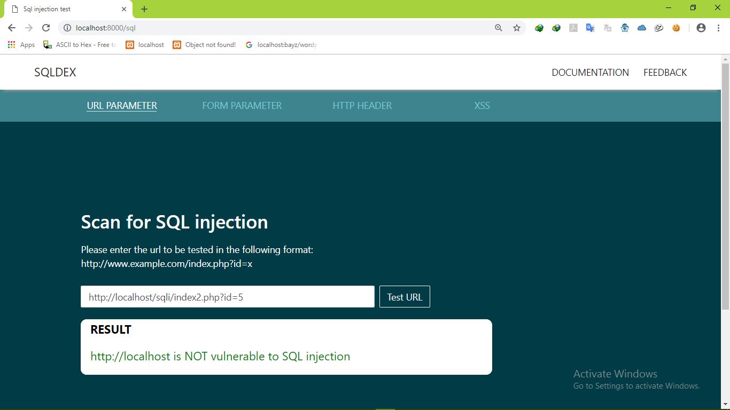This screenshot has width=730, height=410.
Task: Select the NOT vulnerable result message
Action: (x=220, y=356)
